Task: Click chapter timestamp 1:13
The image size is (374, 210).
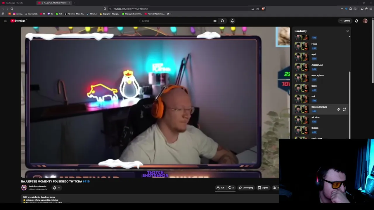Action: (314, 38)
